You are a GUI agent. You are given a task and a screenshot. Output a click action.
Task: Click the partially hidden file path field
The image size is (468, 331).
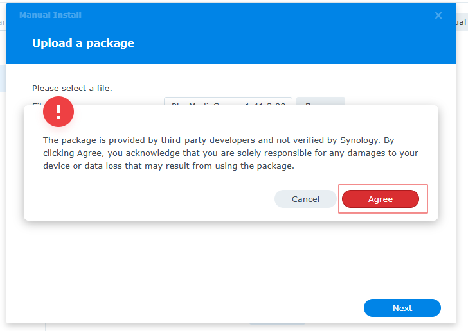[x=228, y=101]
